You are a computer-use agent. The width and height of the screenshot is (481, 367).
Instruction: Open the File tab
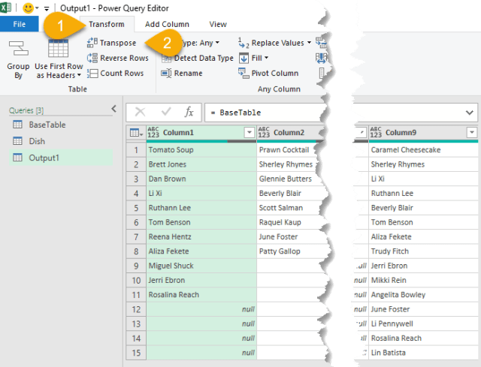20,24
